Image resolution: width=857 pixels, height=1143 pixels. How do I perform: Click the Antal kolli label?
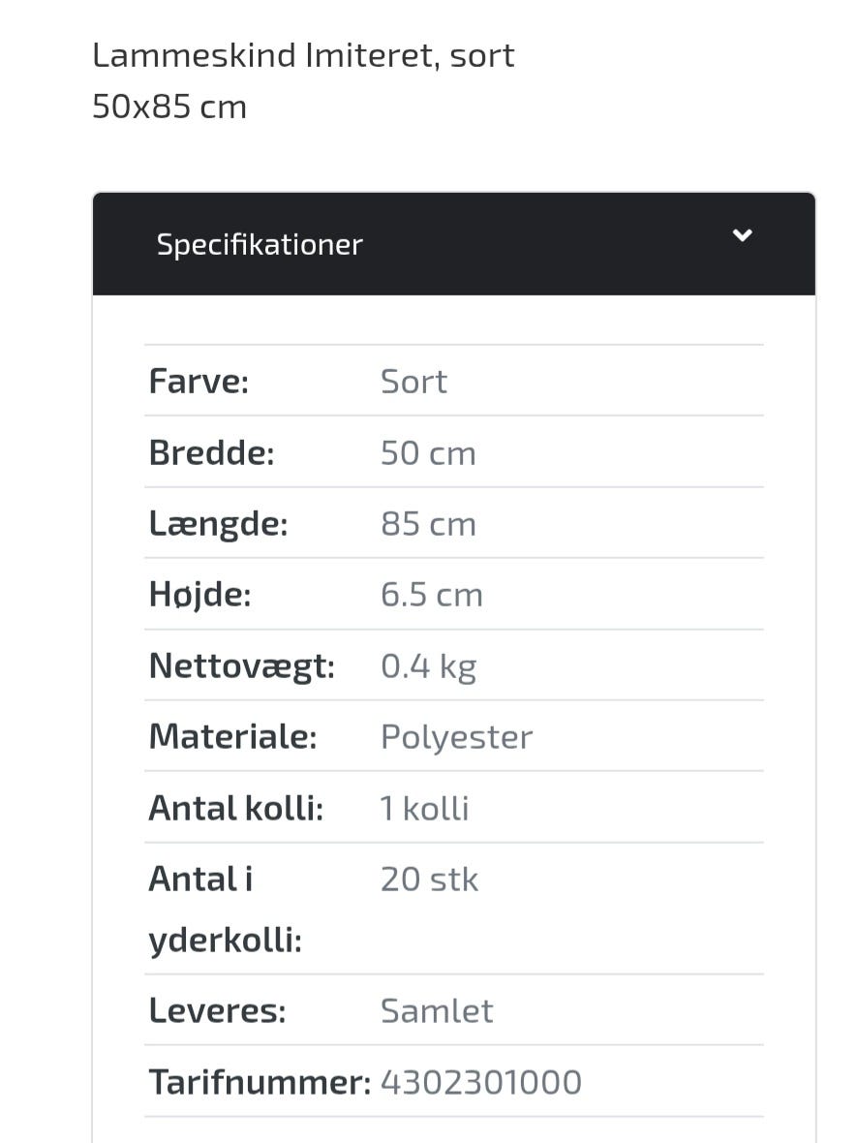[235, 808]
